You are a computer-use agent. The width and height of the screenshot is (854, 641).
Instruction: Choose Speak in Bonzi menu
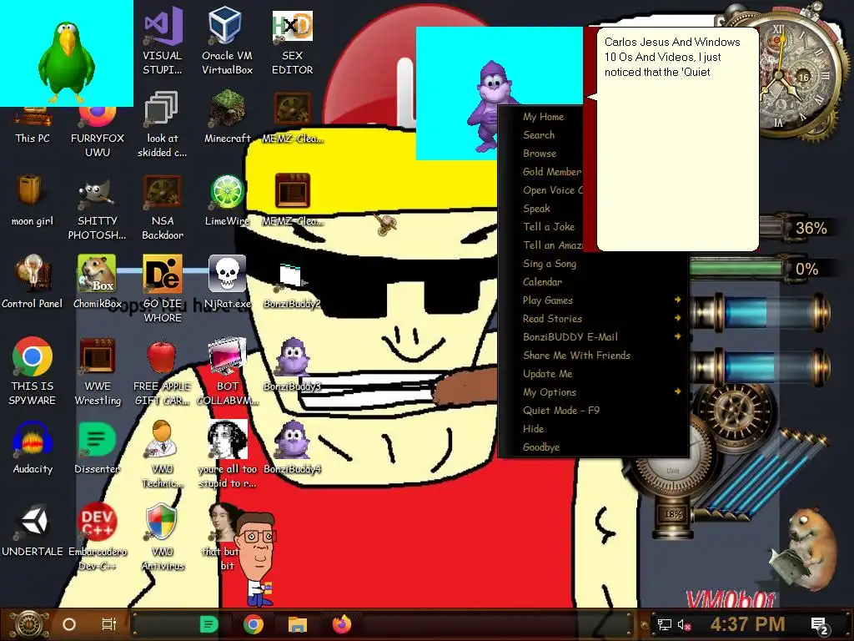click(x=536, y=208)
